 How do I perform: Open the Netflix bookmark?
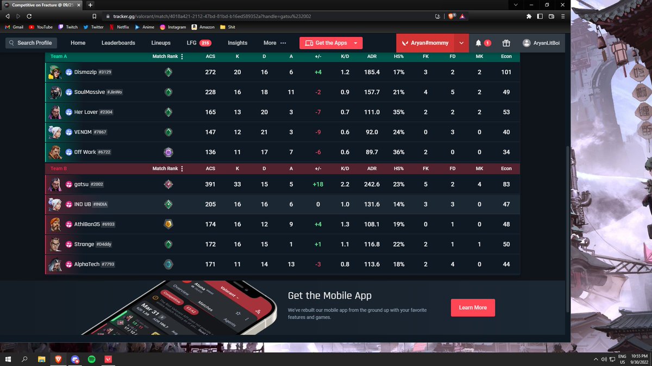click(x=119, y=27)
